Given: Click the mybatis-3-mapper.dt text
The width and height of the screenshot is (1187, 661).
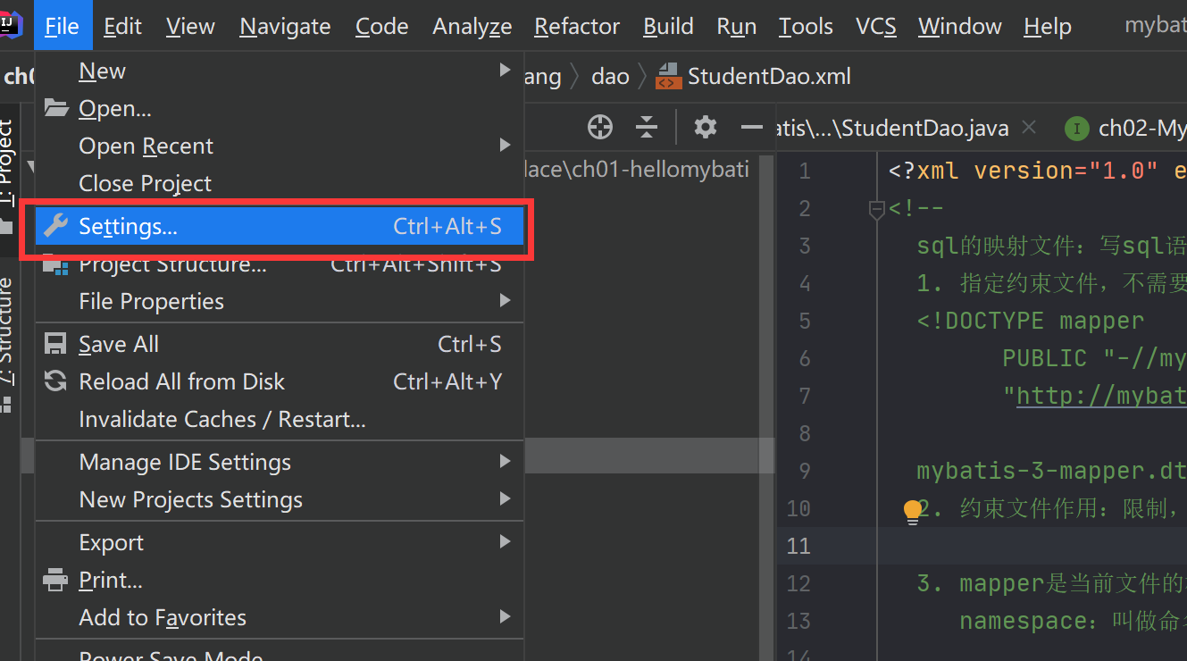Looking at the screenshot, I should coord(1051,471).
